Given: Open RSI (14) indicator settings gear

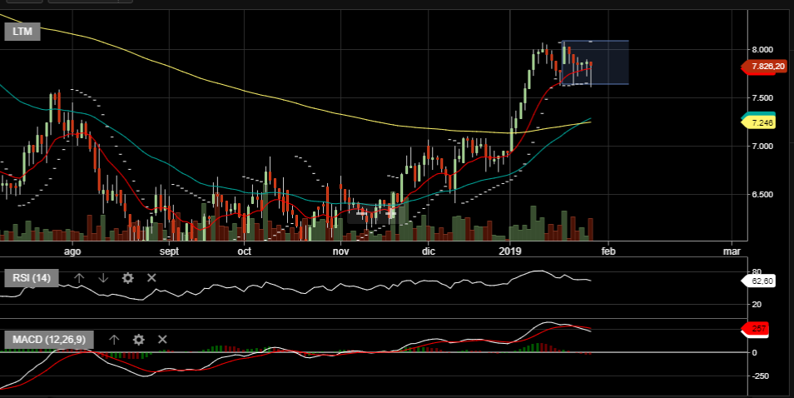Looking at the screenshot, I should pyautogui.click(x=128, y=278).
